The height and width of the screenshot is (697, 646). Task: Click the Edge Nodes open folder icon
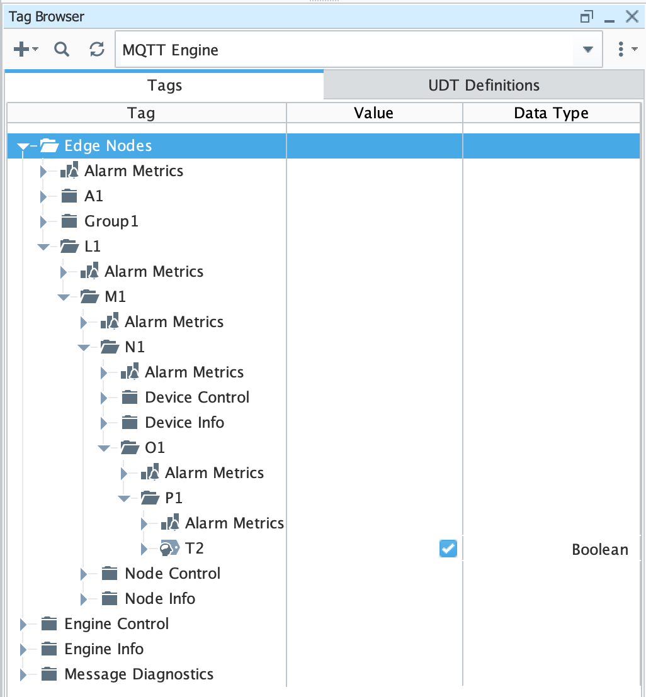coord(50,146)
